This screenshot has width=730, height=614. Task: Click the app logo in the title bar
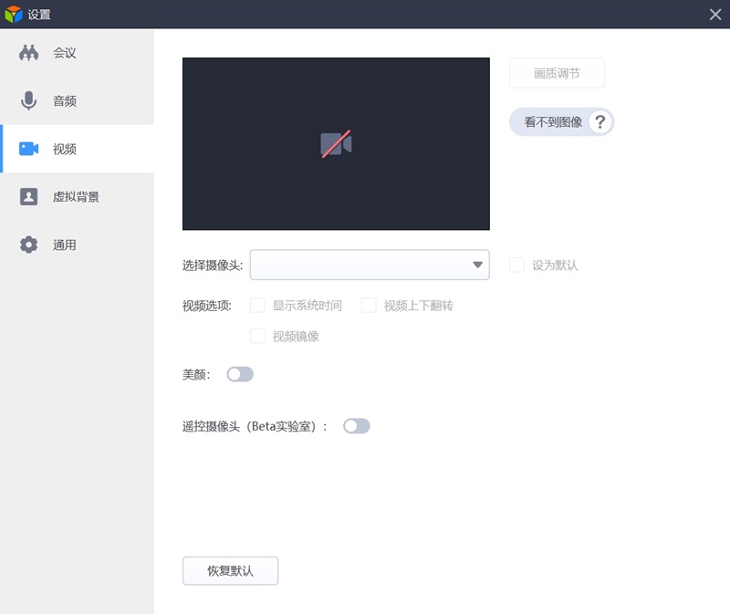[13, 14]
